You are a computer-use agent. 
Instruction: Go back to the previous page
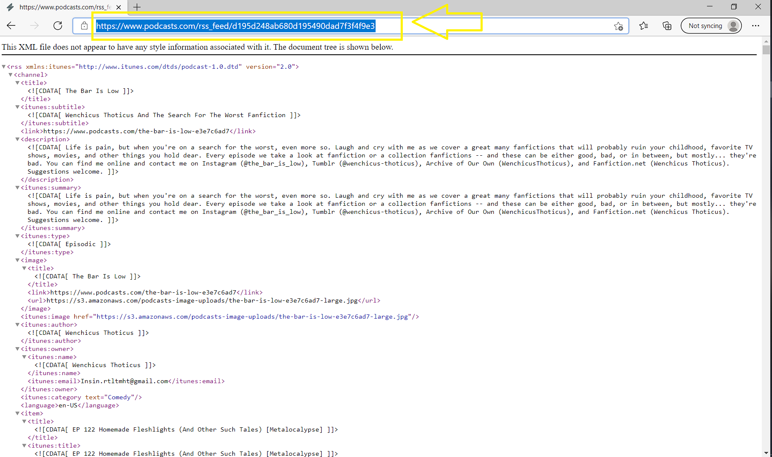pyautogui.click(x=11, y=26)
